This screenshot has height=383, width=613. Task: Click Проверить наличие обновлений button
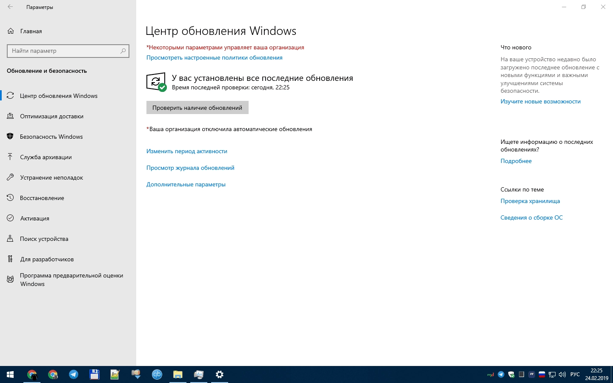(197, 108)
